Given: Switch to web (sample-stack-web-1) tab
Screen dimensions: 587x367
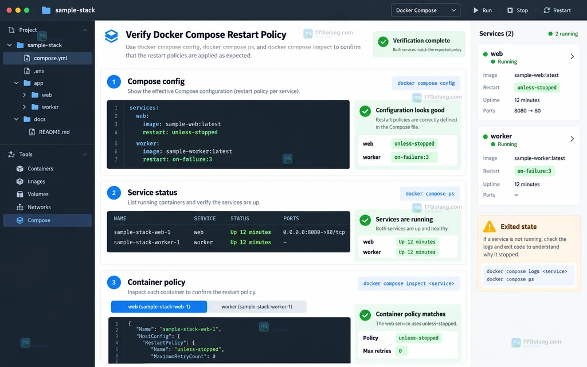Looking at the screenshot, I should tap(159, 306).
